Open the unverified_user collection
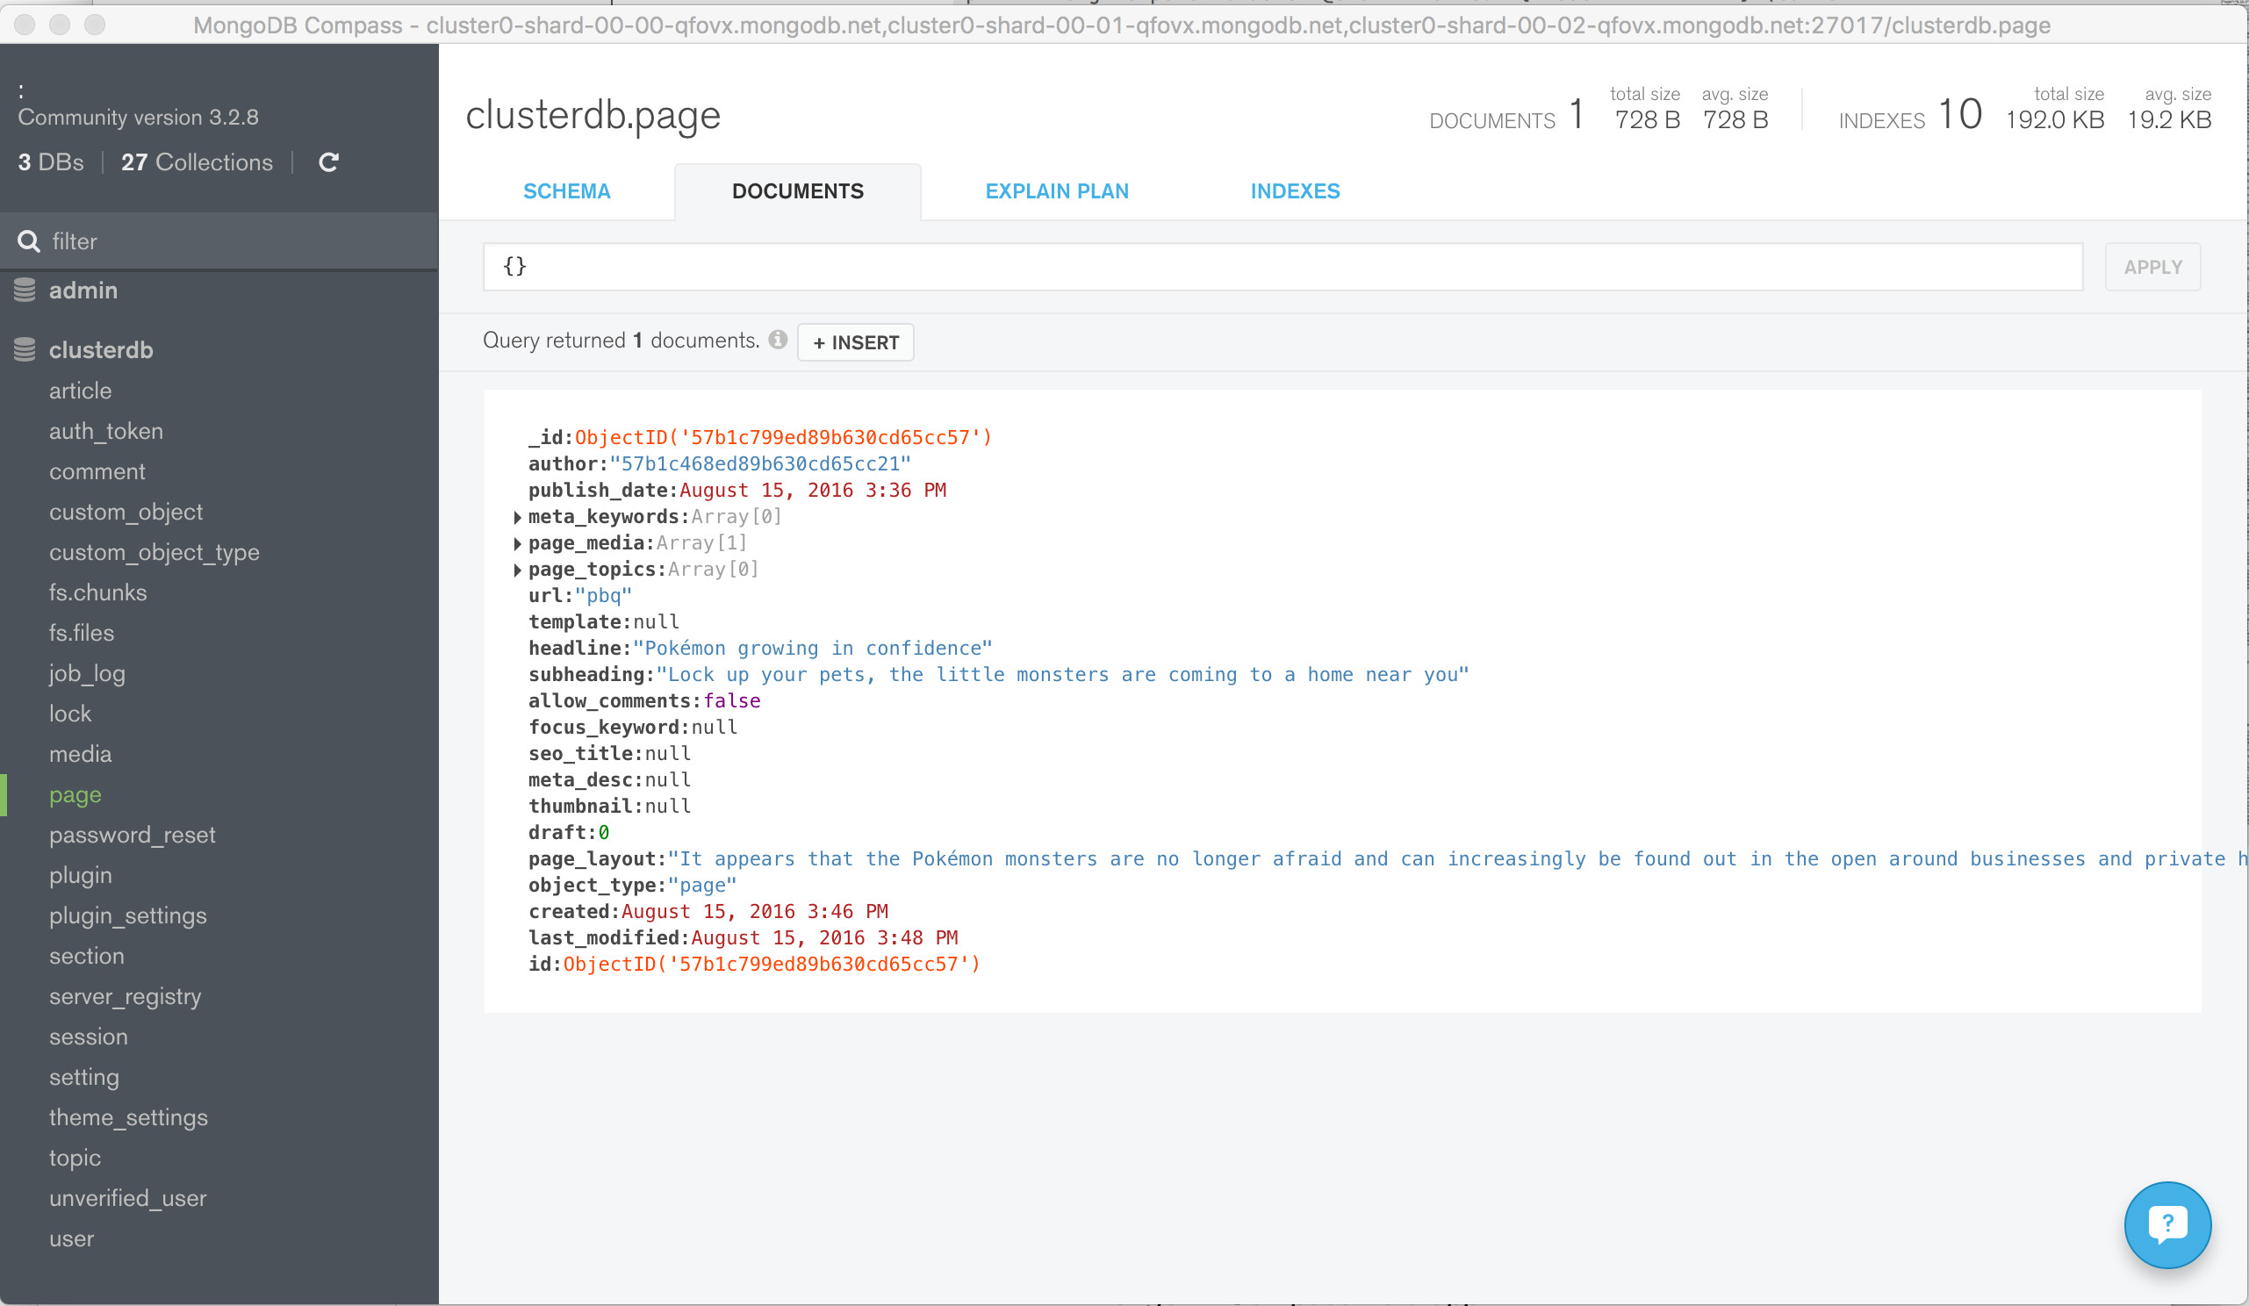 coord(127,1199)
